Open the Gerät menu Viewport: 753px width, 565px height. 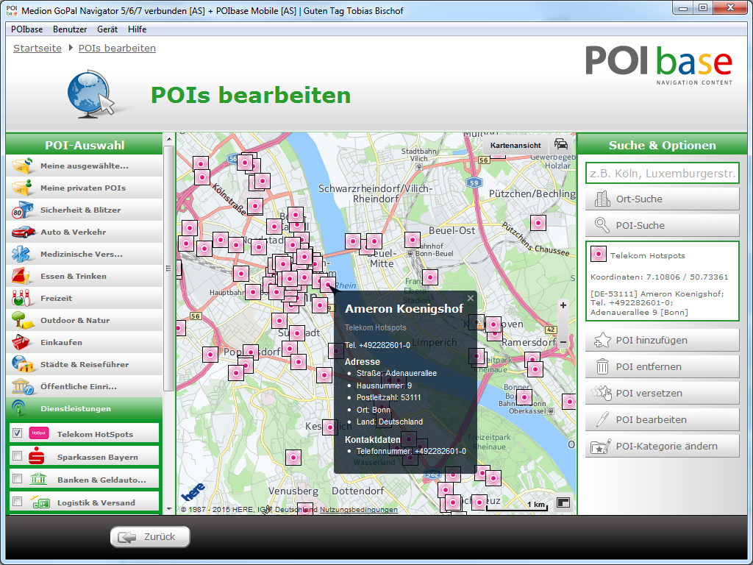point(107,29)
